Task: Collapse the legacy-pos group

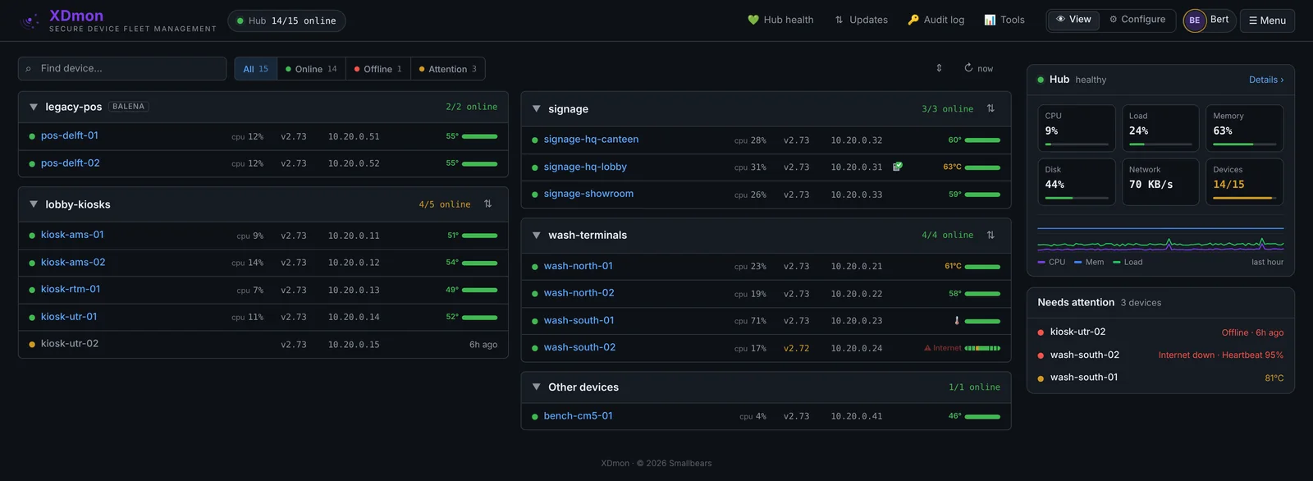Action: click(34, 107)
